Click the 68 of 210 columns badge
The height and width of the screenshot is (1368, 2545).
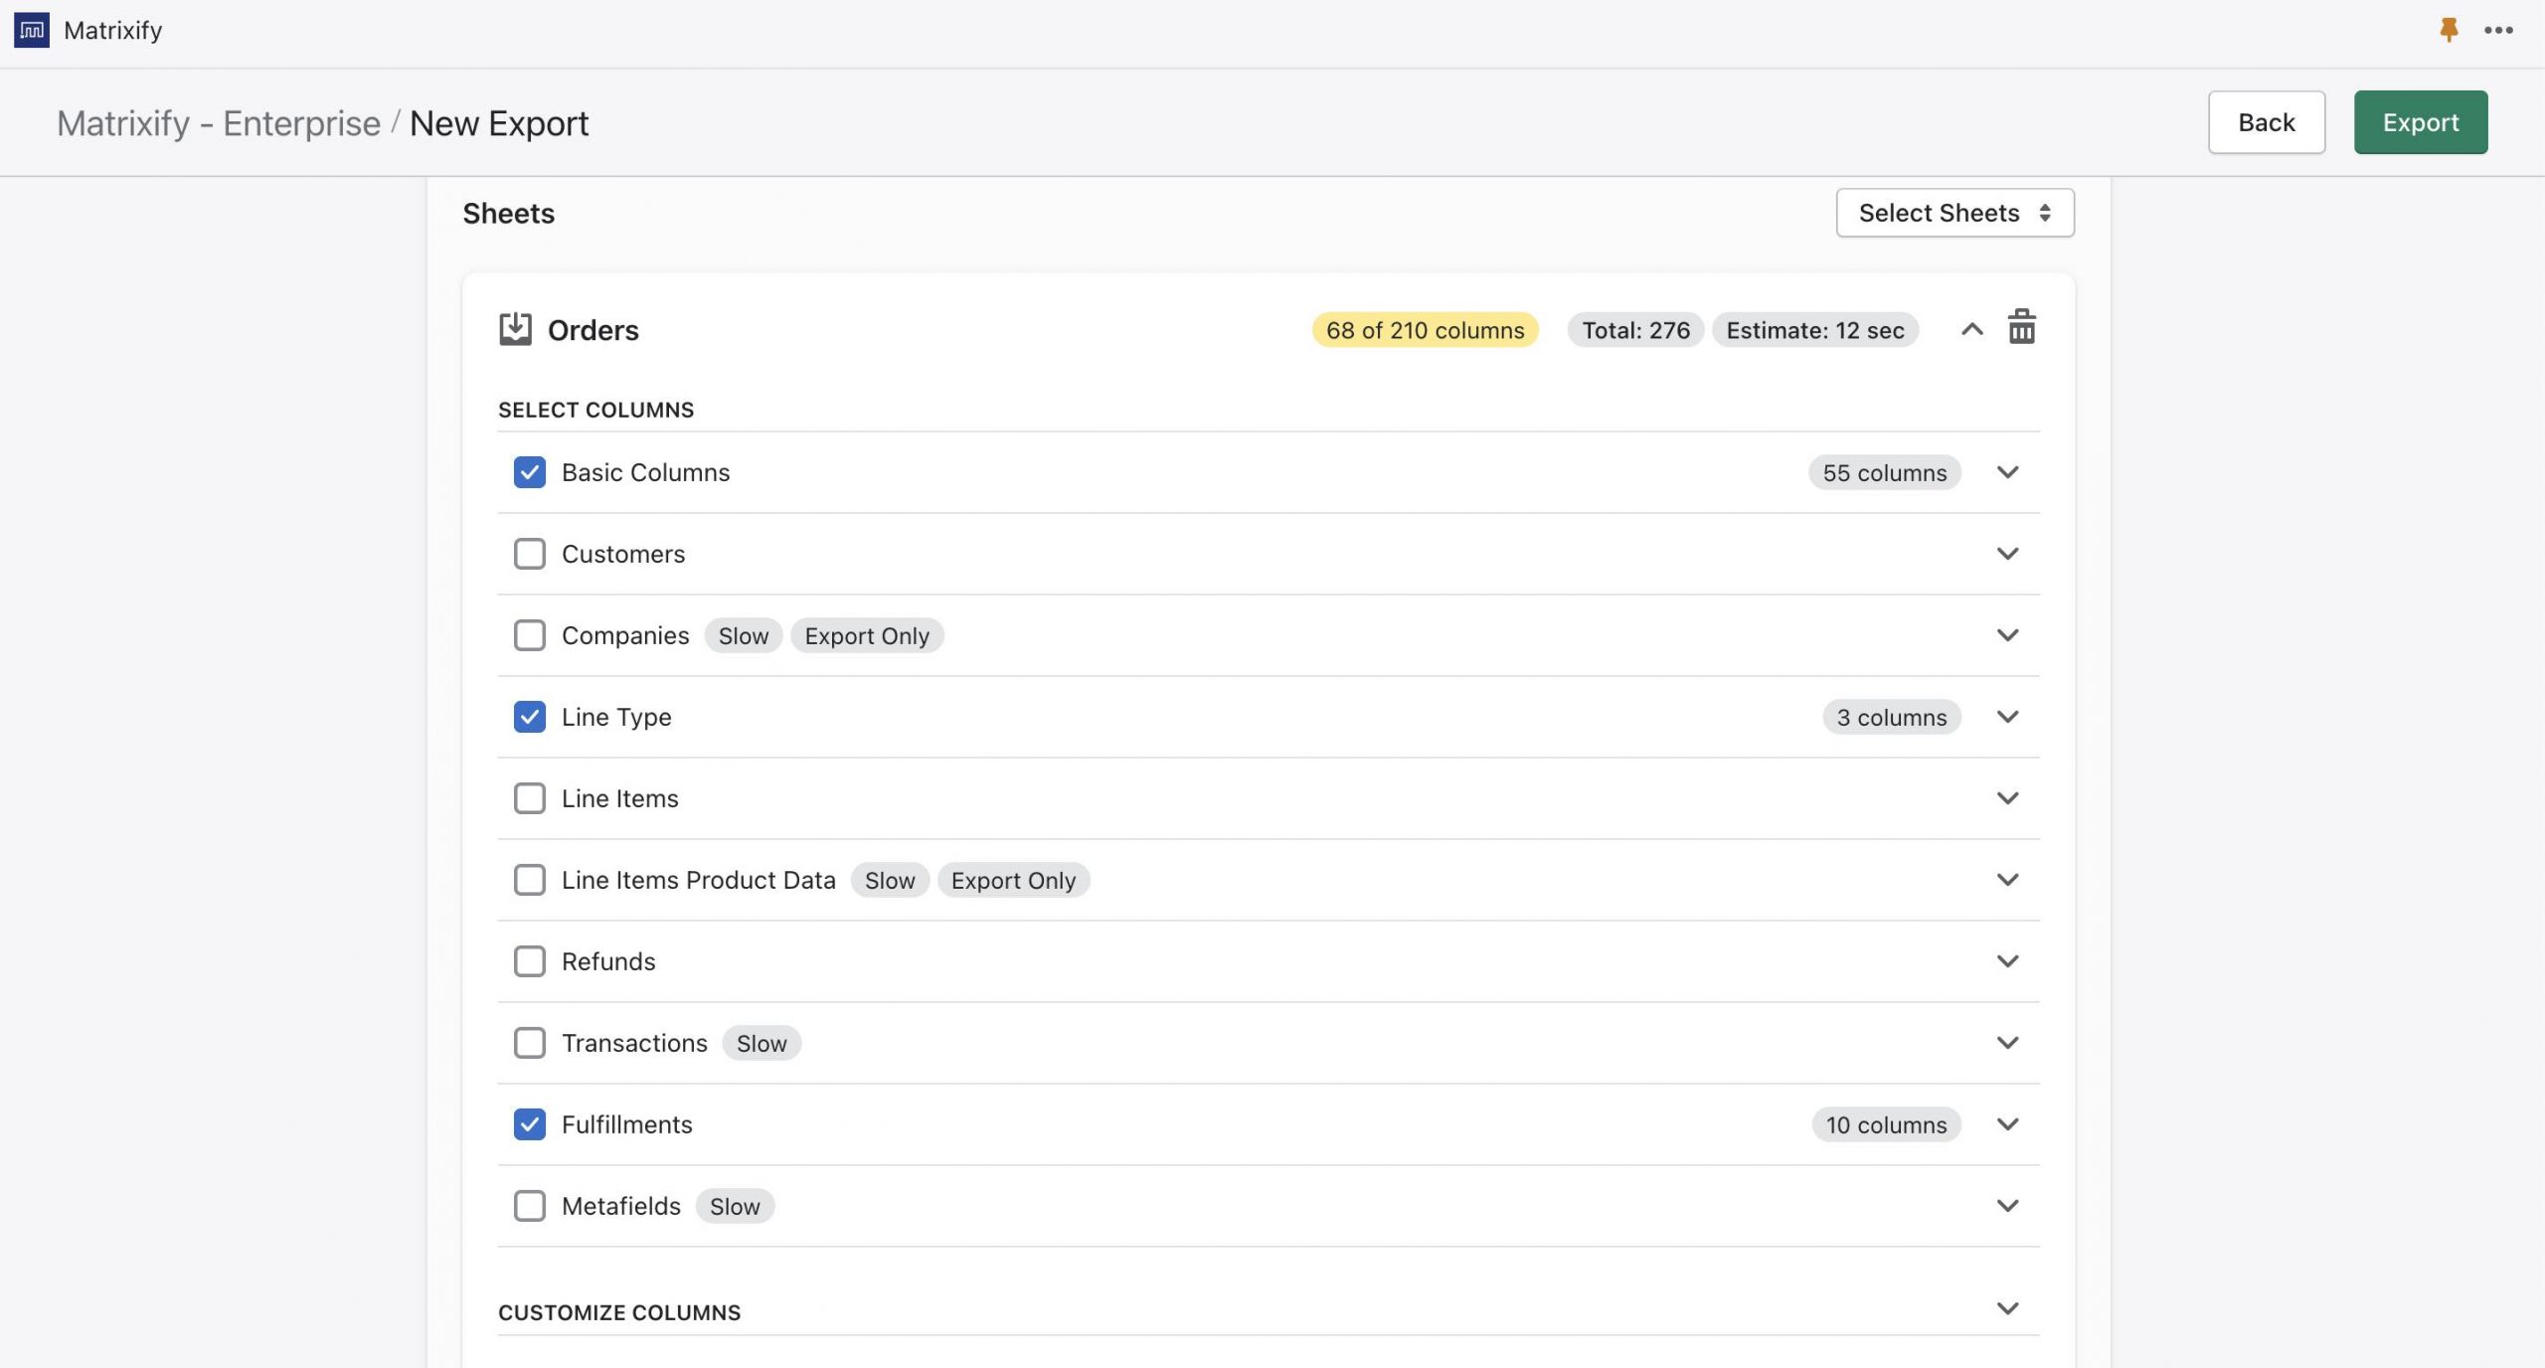[1424, 330]
